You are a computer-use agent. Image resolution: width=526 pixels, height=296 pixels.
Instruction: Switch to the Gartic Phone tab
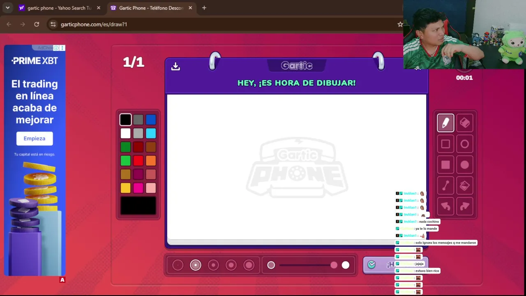click(x=151, y=8)
